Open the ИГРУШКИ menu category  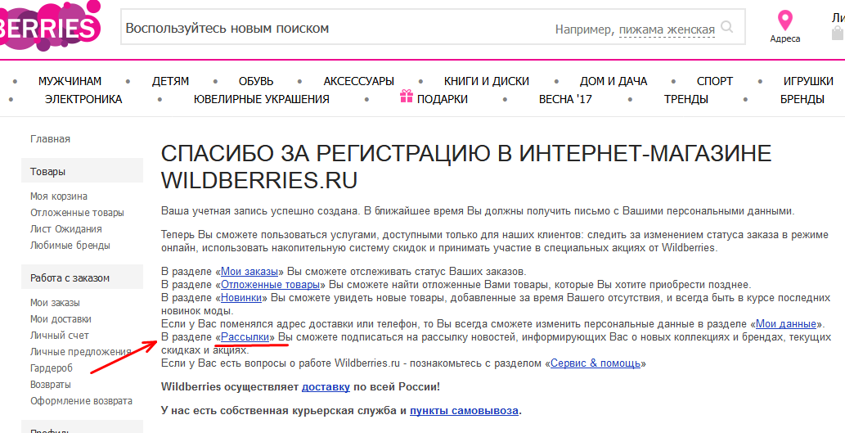pos(808,81)
